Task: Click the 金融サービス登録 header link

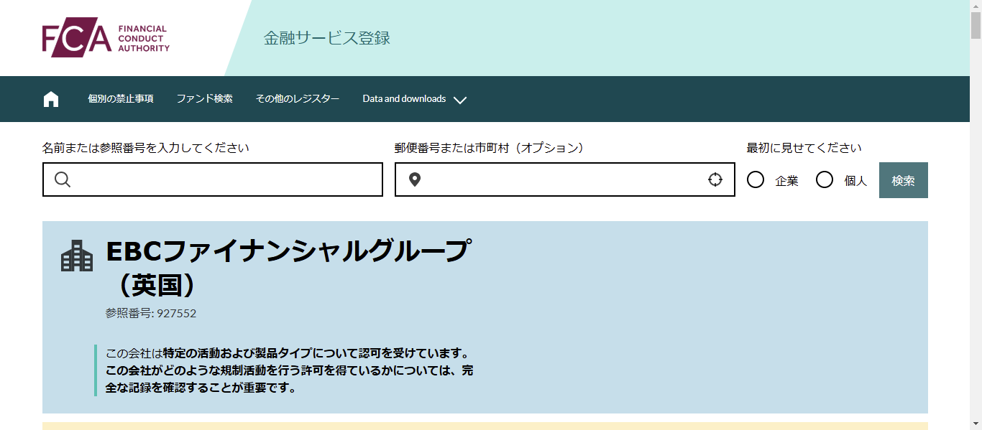Action: (327, 39)
